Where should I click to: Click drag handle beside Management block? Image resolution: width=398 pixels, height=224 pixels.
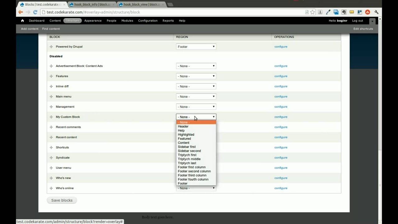(x=51, y=107)
